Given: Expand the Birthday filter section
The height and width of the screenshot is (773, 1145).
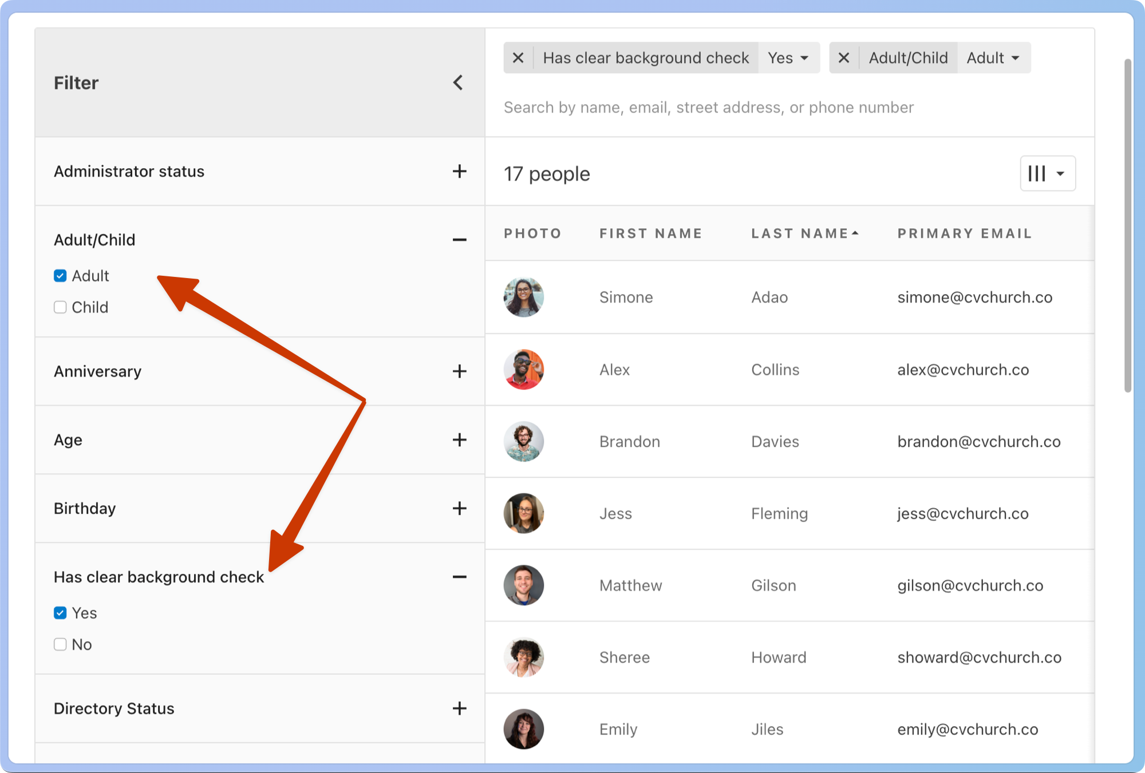Looking at the screenshot, I should click(x=459, y=508).
